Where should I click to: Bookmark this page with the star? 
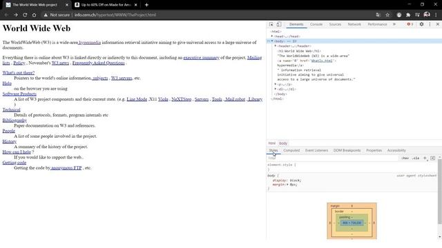[387, 15]
